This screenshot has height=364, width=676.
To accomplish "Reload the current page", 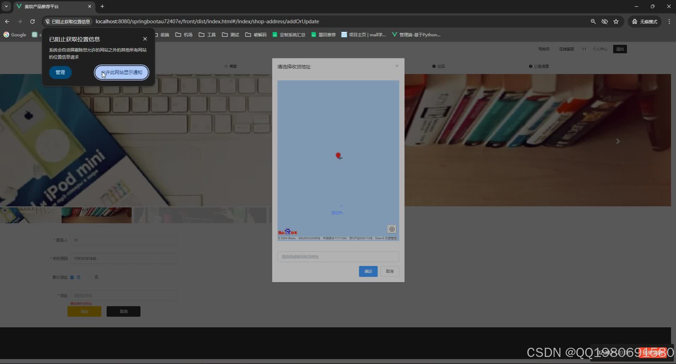I will point(32,22).
